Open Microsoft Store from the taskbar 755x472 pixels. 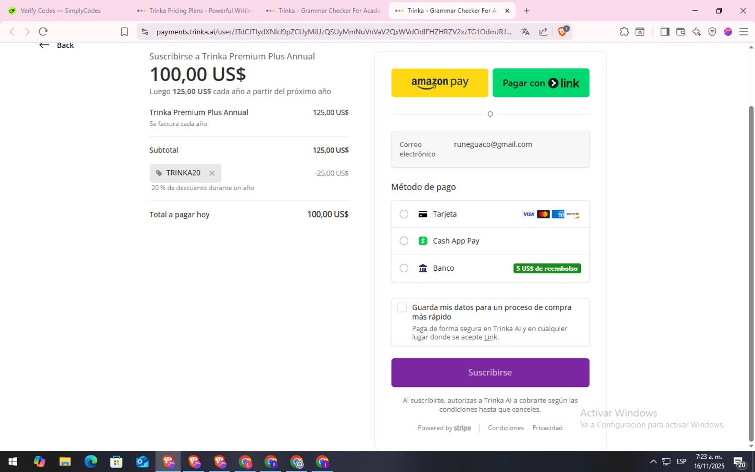pos(116,461)
